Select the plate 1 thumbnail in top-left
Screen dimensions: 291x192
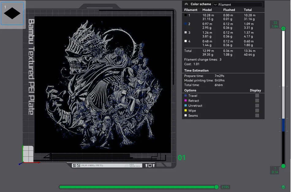pos(13,14)
